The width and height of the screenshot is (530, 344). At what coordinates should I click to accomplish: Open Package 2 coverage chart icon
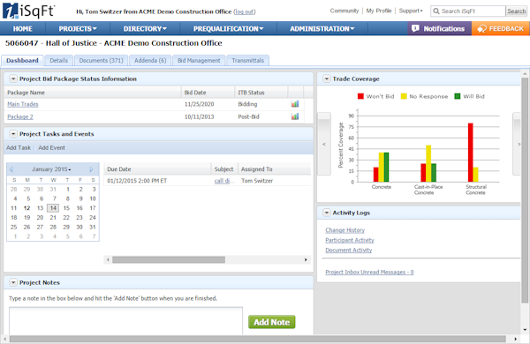click(295, 116)
